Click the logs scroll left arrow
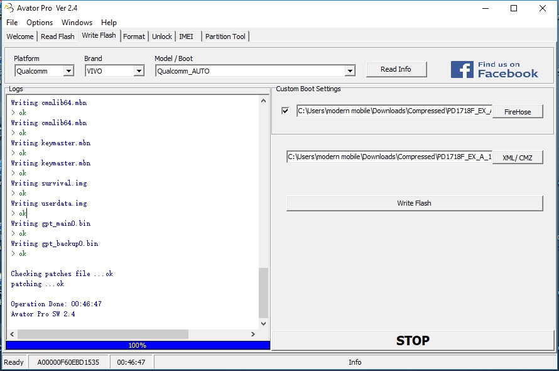The image size is (559, 371). pyautogui.click(x=12, y=335)
